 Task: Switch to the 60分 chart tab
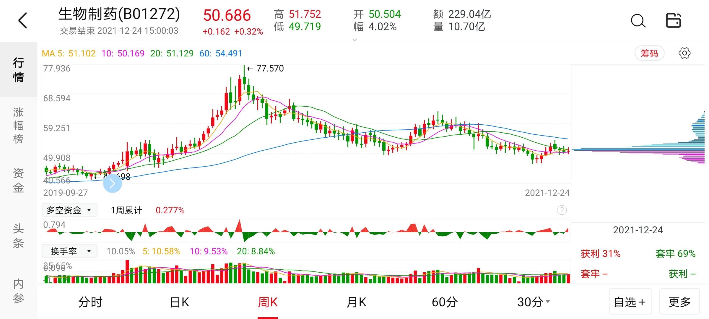click(x=445, y=302)
